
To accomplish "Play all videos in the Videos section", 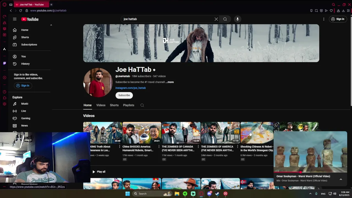I will [x=99, y=172].
